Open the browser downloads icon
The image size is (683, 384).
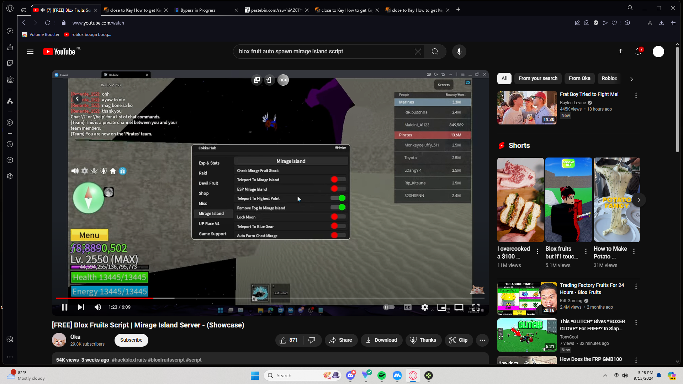661,23
